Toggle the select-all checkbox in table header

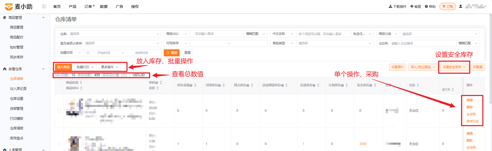(x=59, y=85)
